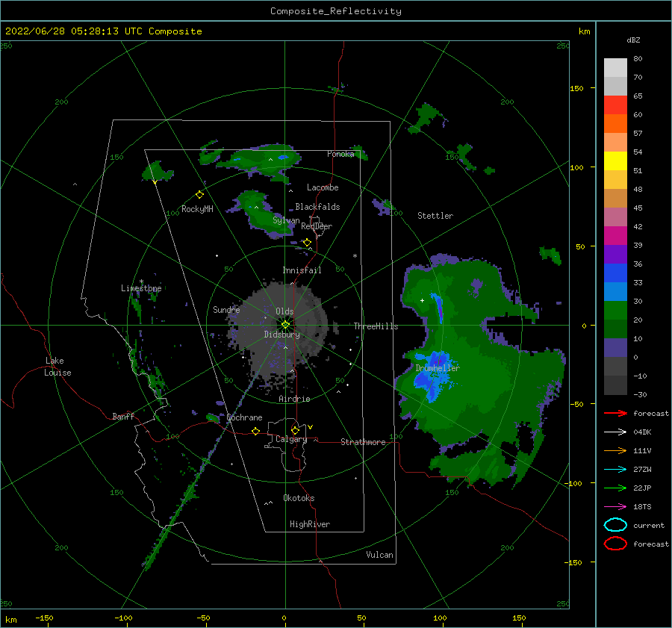
Task: Select the bright green swatch below 30 dBZ
Action: tap(615, 311)
